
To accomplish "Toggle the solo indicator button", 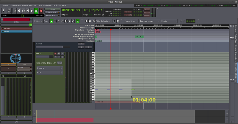I will (147, 9).
